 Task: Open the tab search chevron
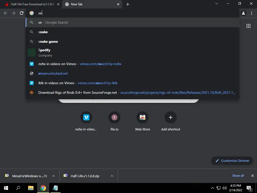coord(217,4)
